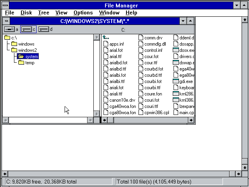The image size is (249, 187).
Task: Click courbi.fot file name
Action: 153,81
